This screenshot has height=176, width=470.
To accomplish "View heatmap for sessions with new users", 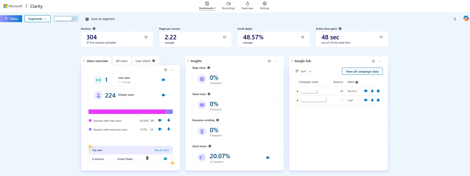I will click(x=169, y=120).
